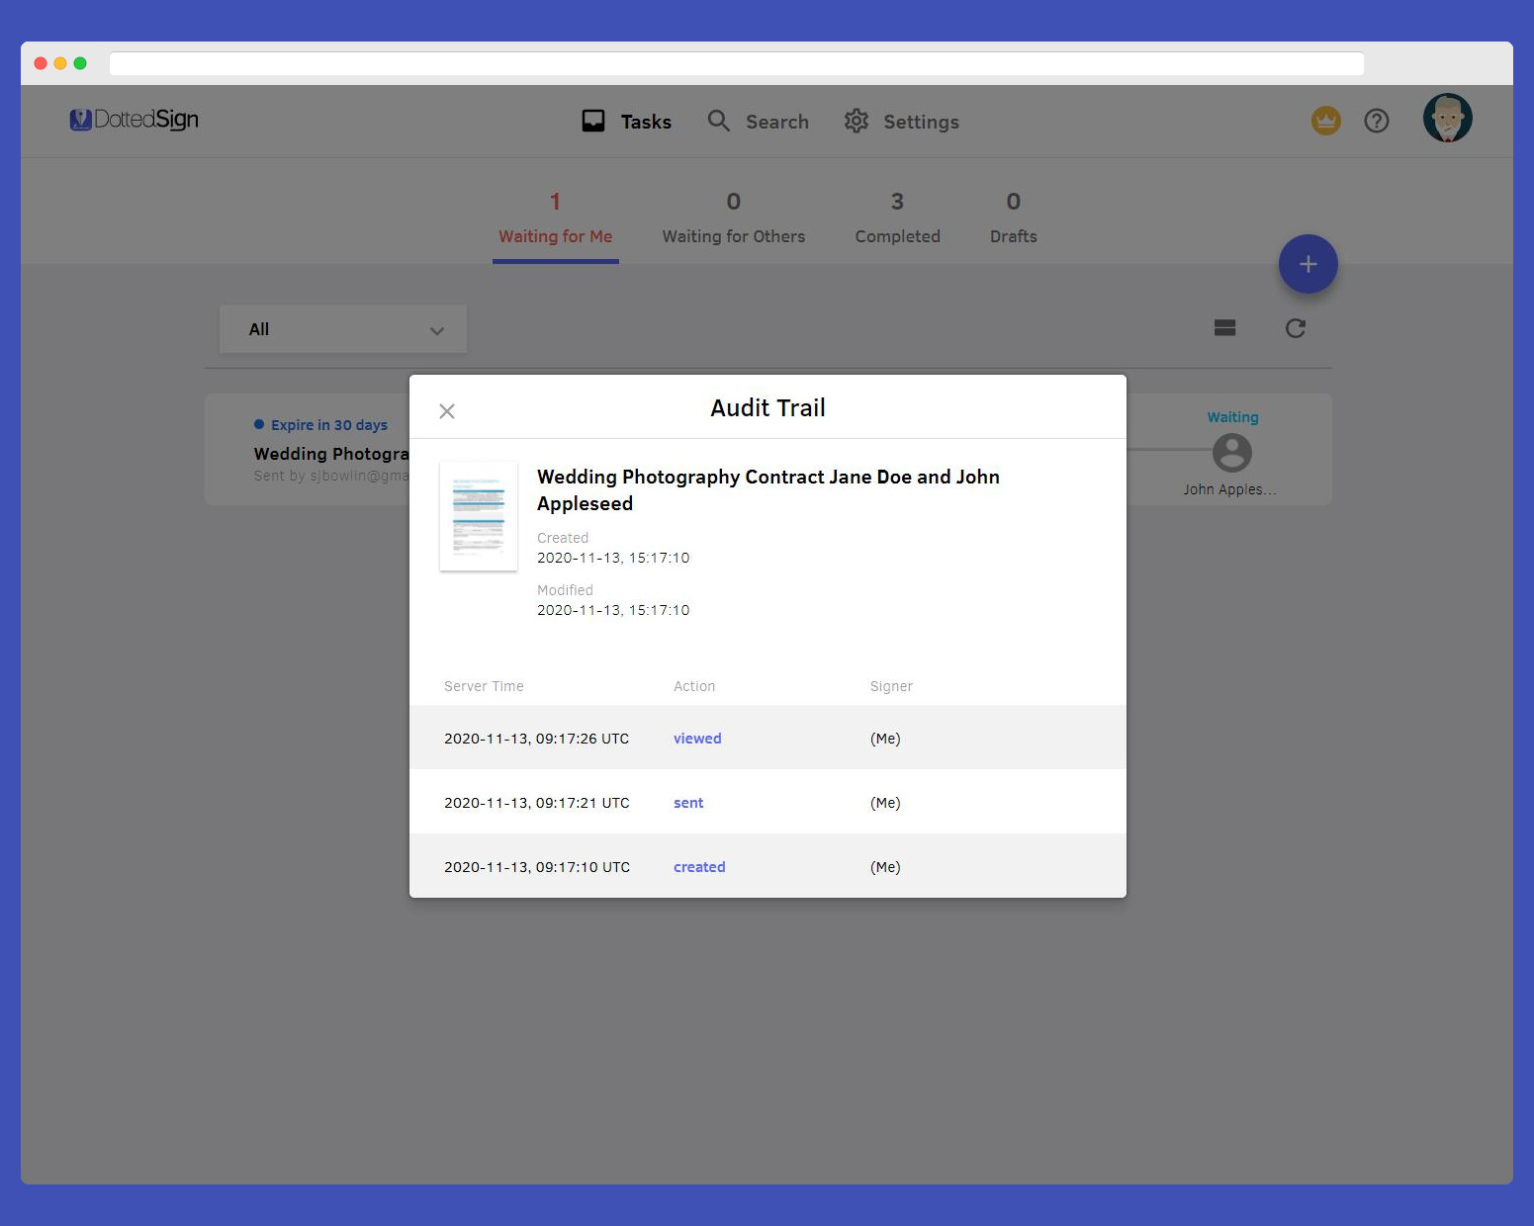Screen dimensions: 1534x1226
Task: Switch the task list view layout
Action: click(1224, 328)
